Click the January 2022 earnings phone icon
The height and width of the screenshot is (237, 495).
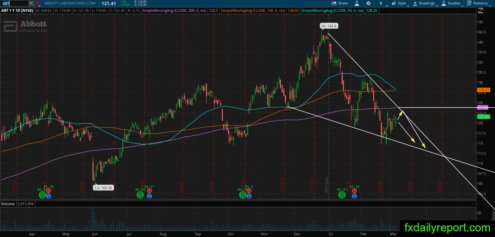[x=354, y=191]
